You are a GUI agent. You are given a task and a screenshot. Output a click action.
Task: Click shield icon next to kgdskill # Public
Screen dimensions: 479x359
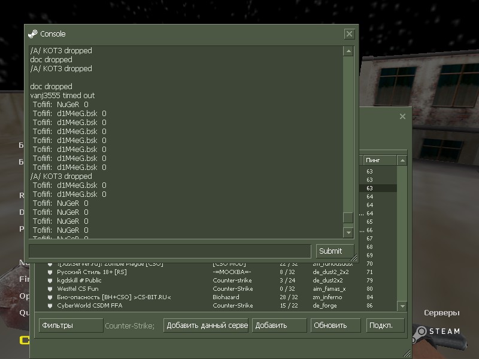(x=50, y=281)
